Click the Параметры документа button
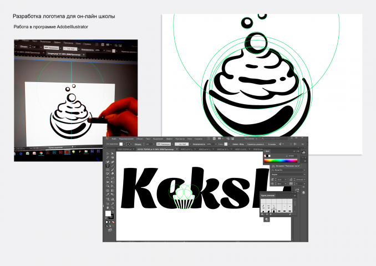Screen dimensions: 376x266 256,144
